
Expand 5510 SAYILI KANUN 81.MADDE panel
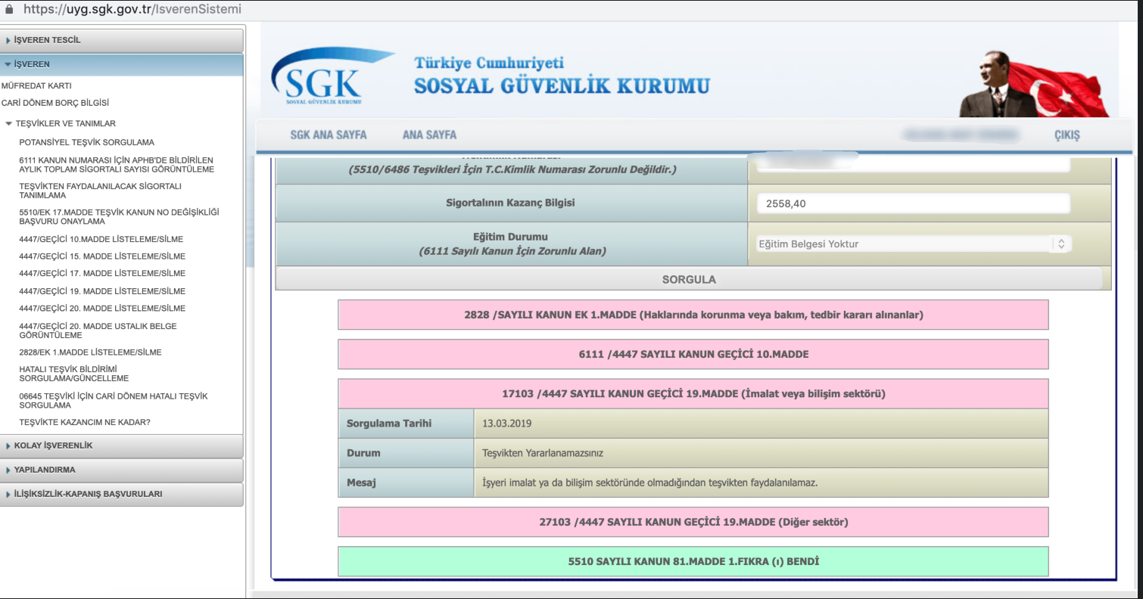(x=693, y=561)
